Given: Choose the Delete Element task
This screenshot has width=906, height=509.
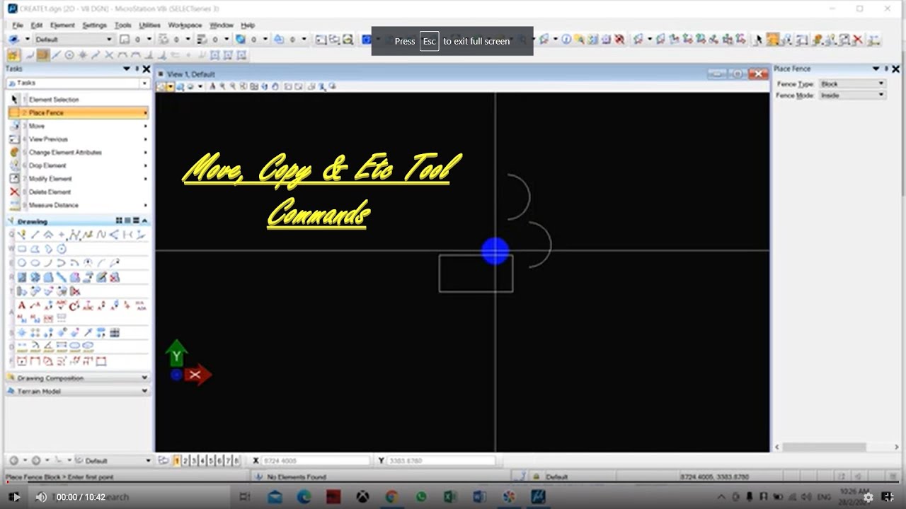Looking at the screenshot, I should point(79,192).
